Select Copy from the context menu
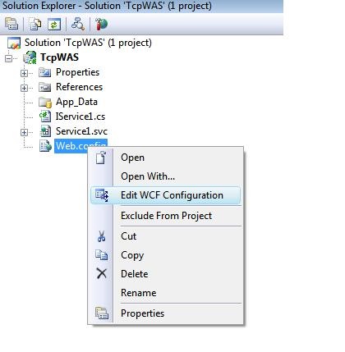The height and width of the screenshot is (352, 345). 132,255
